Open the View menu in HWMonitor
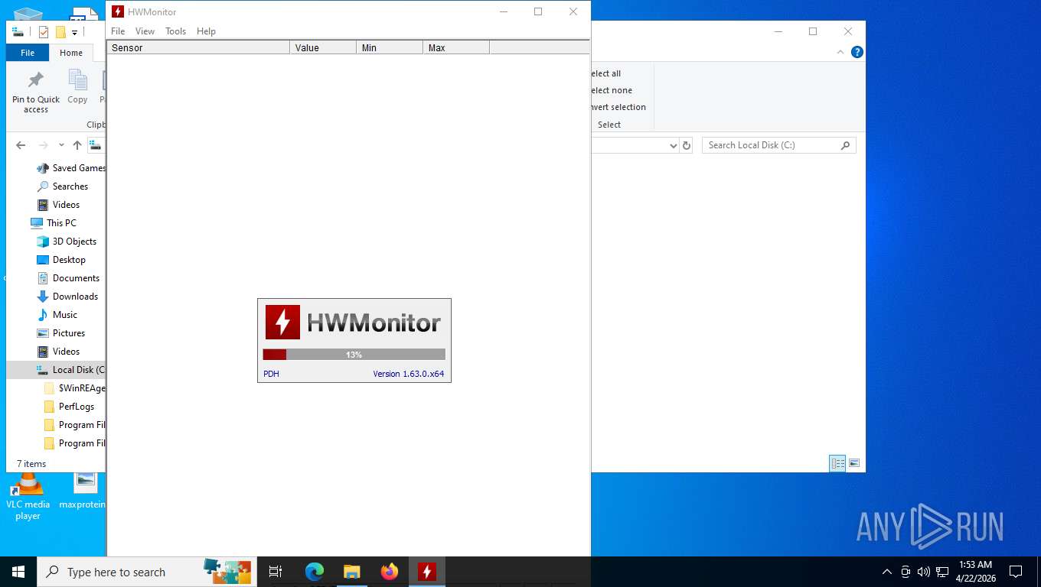Image resolution: width=1041 pixels, height=587 pixels. [x=145, y=31]
